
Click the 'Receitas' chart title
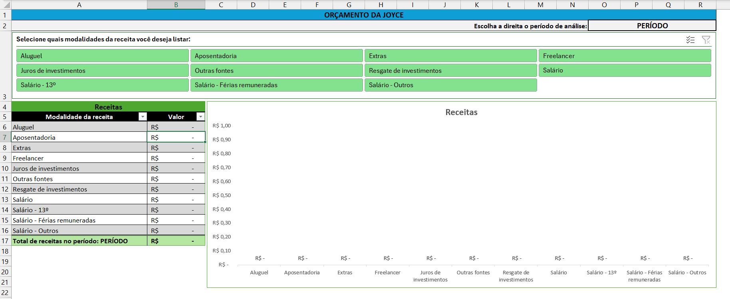tap(461, 112)
